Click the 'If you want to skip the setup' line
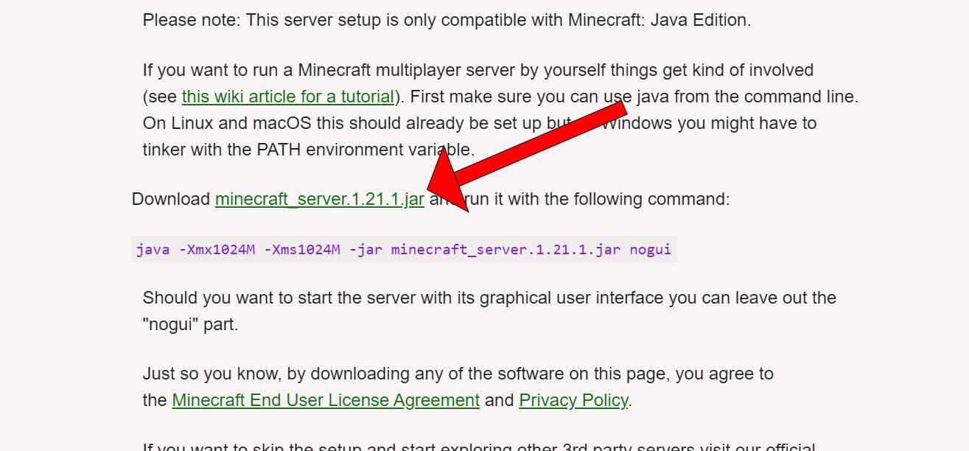The height and width of the screenshot is (451, 969). click(x=479, y=447)
